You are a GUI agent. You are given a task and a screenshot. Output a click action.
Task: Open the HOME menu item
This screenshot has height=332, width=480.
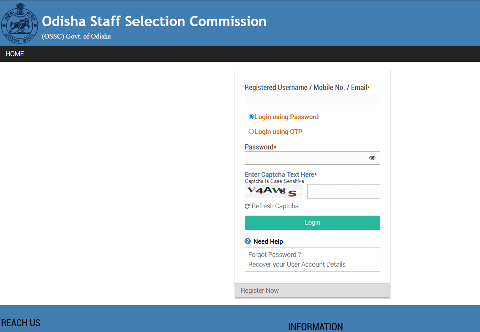15,54
